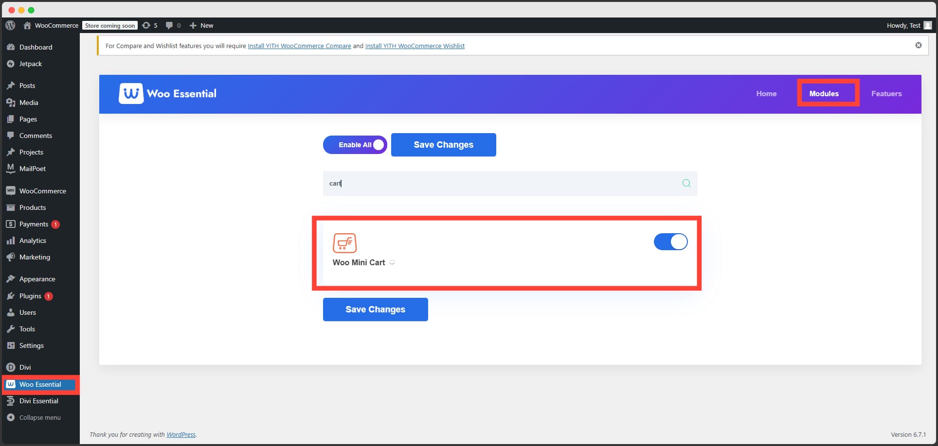Open the updates icon showing 5

146,25
